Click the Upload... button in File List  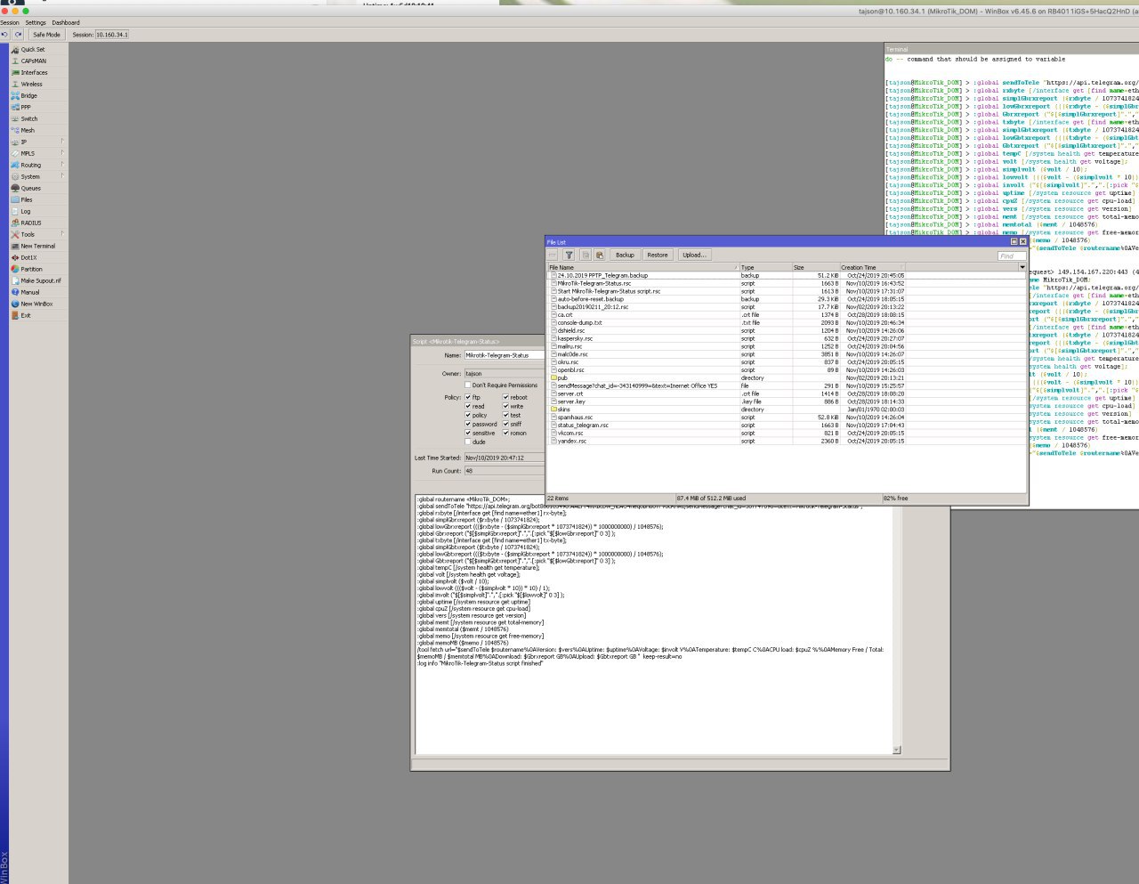pyautogui.click(x=693, y=255)
